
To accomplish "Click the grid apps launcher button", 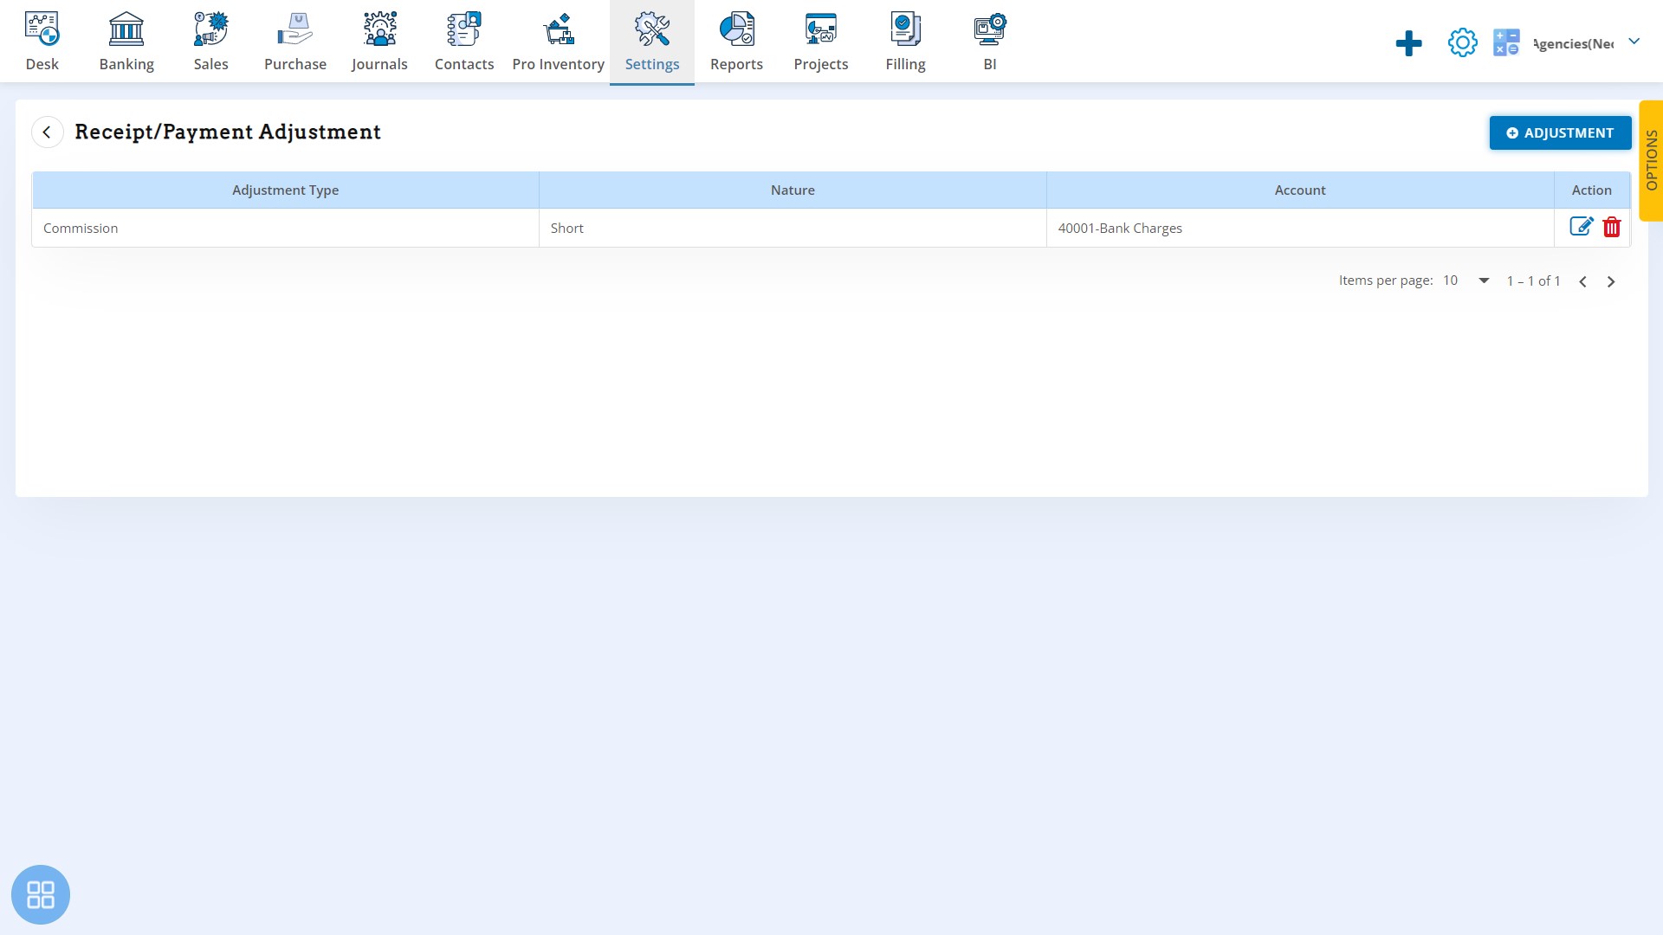I will pyautogui.click(x=41, y=894).
